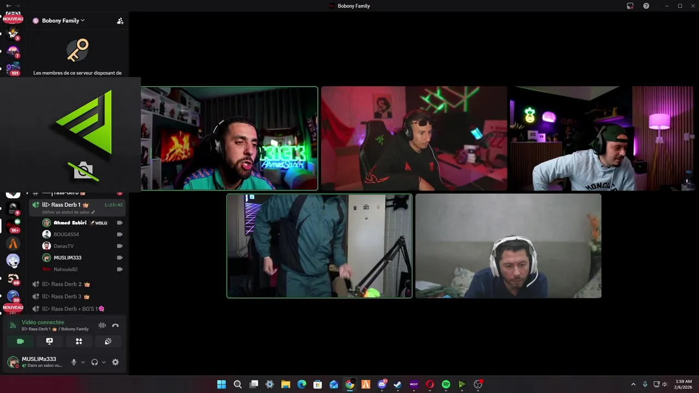Focus the video tile of person in teal tracksuit
699x393 pixels.
click(x=319, y=246)
